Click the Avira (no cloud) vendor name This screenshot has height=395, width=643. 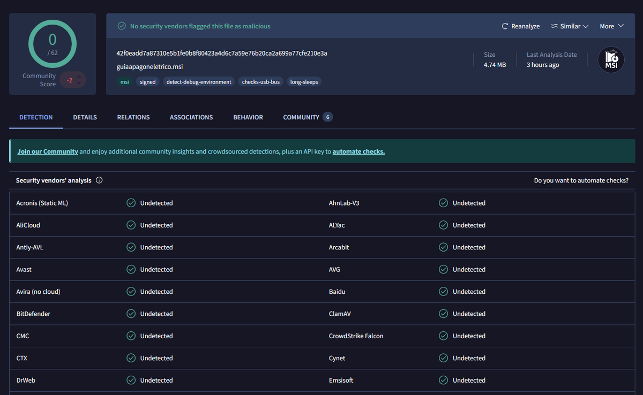(x=38, y=292)
